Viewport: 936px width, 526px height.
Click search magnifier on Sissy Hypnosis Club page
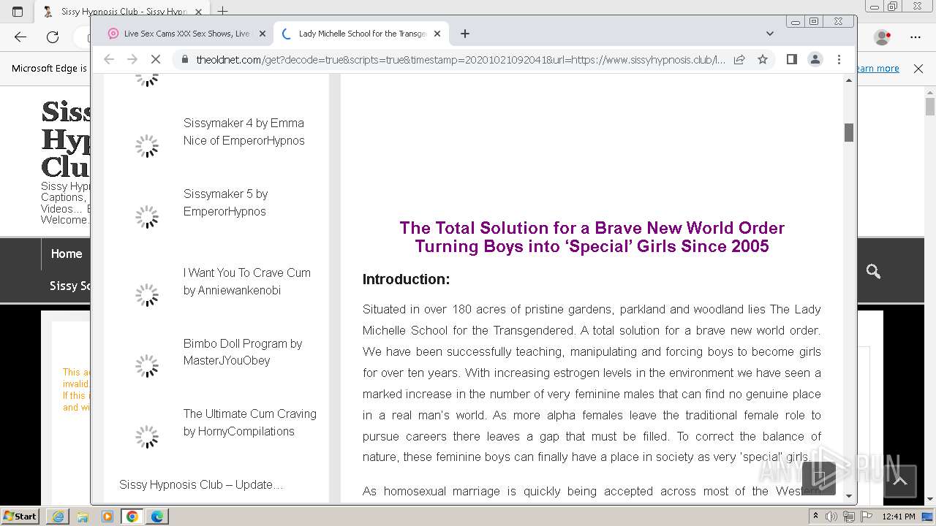tap(873, 271)
